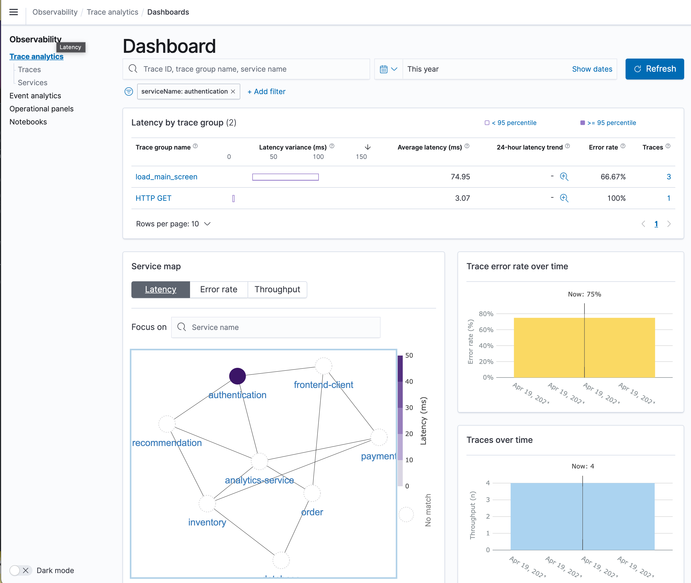Viewport: 691px width, 583px height.
Task: Select the Throughput tab in Service map
Action: click(277, 289)
